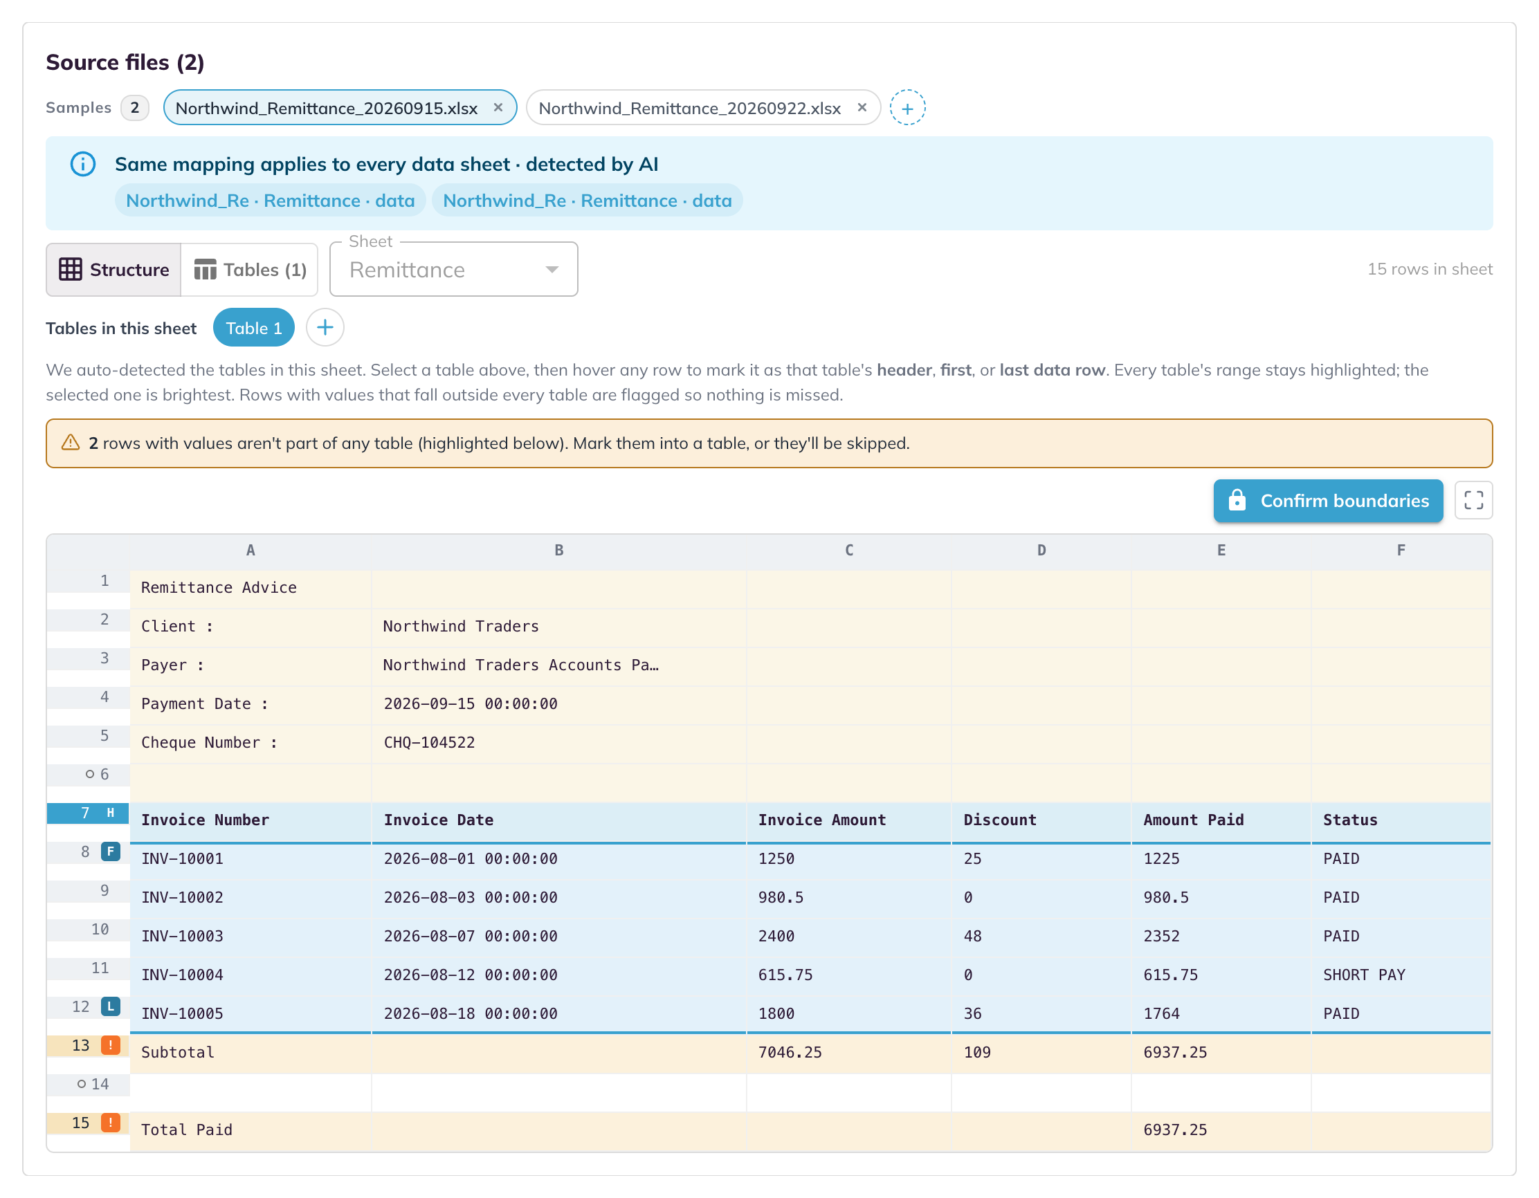
Task: Switch to the Tables (1) tab
Action: [251, 270]
